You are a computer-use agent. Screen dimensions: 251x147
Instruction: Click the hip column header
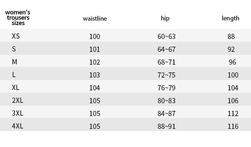tap(165, 18)
